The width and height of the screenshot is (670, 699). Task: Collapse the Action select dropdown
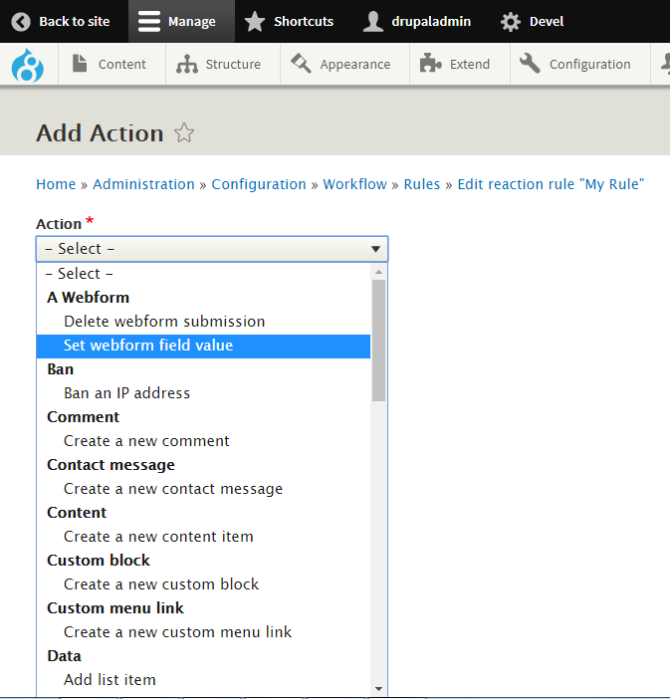click(375, 249)
